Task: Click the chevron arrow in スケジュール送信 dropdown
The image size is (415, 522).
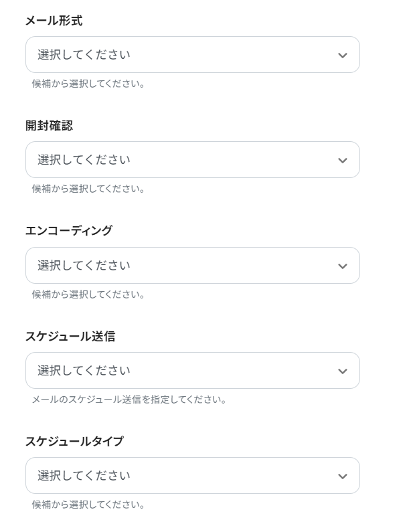Action: (343, 371)
